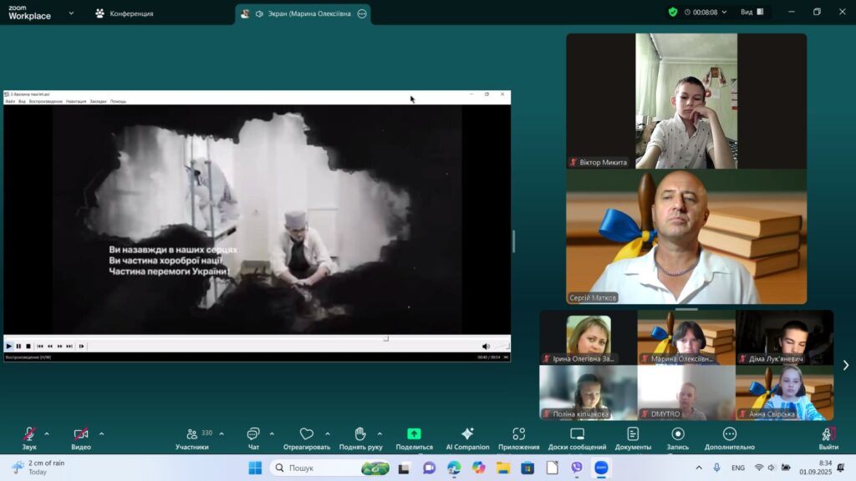Raise hand using Поднять руку

(x=361, y=438)
